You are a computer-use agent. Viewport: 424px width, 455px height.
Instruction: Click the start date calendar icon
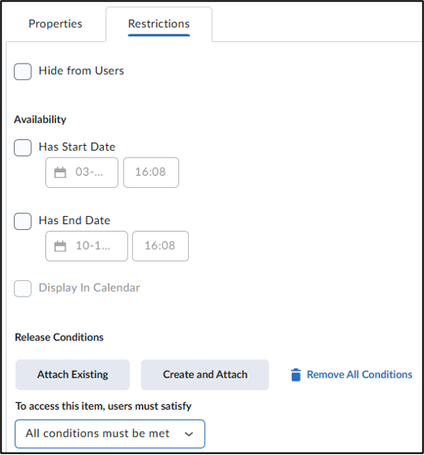point(60,172)
